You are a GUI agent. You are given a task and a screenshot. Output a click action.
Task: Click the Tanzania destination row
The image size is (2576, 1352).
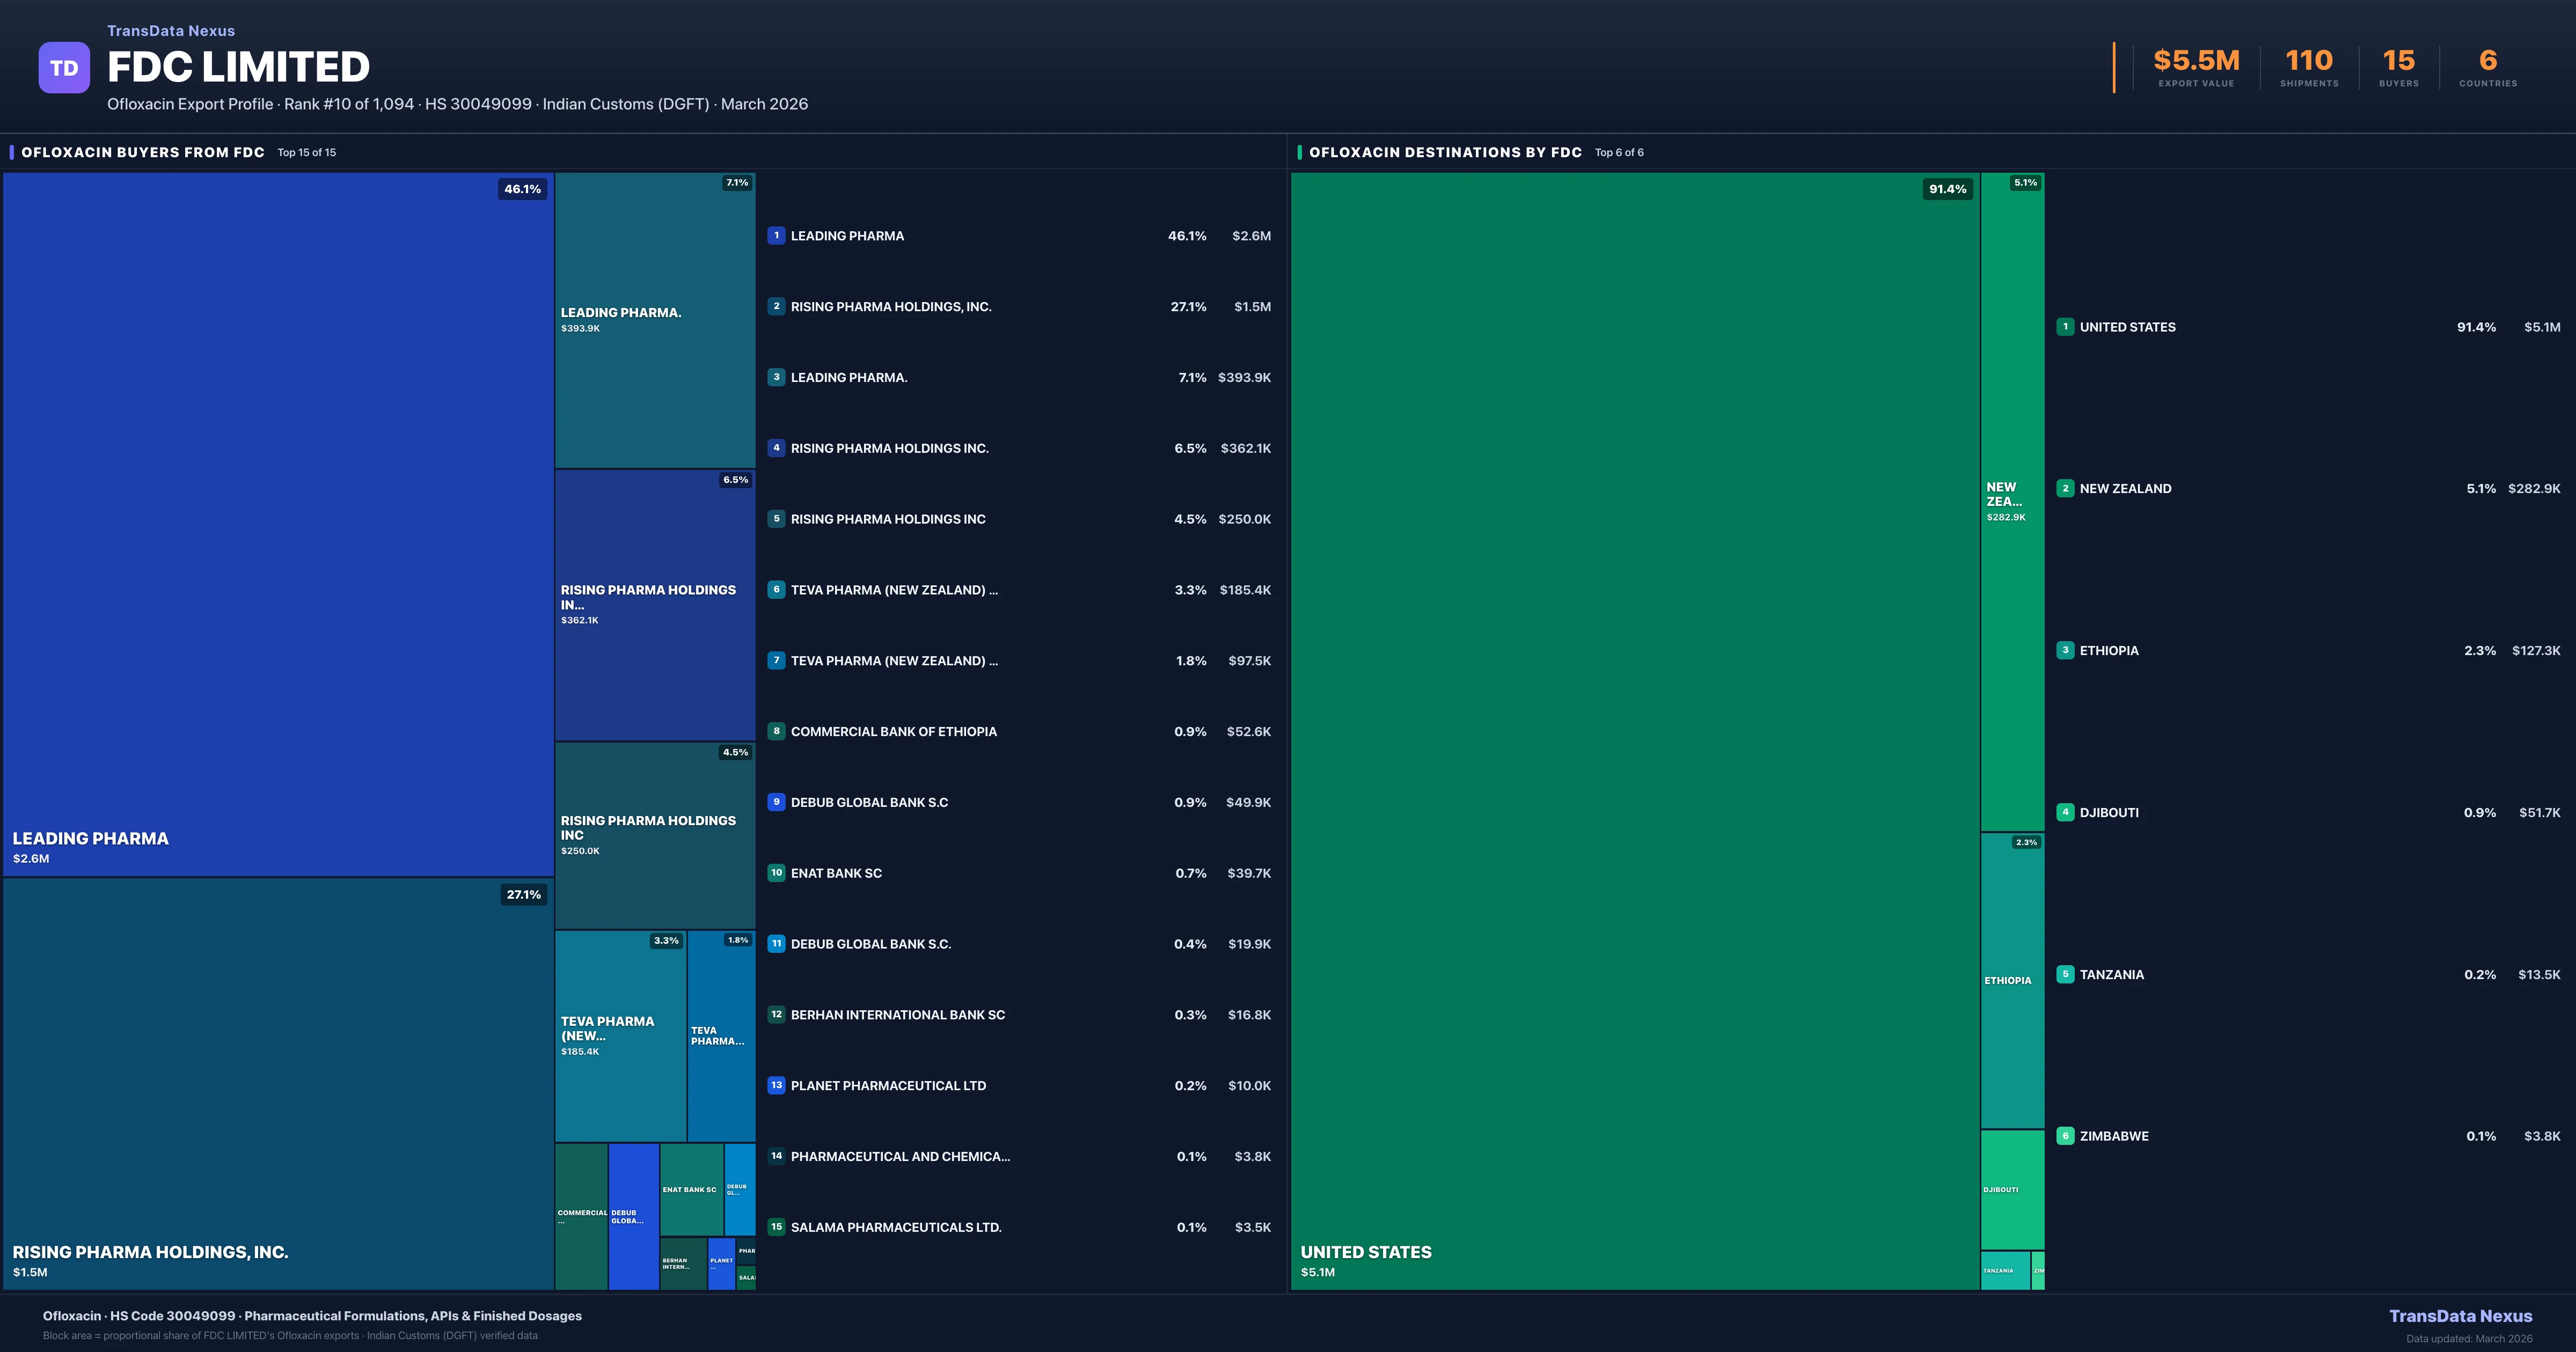pos(2111,975)
